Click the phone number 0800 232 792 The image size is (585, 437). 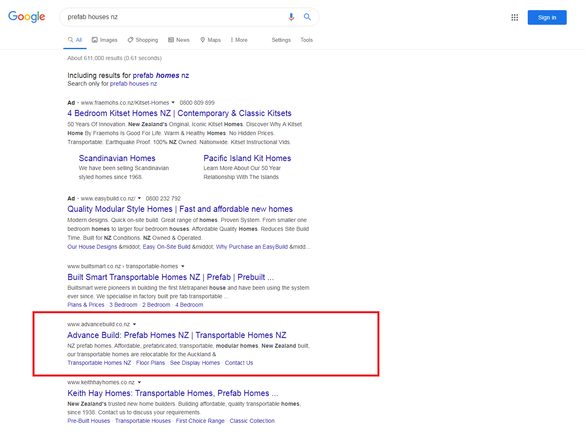(163, 198)
